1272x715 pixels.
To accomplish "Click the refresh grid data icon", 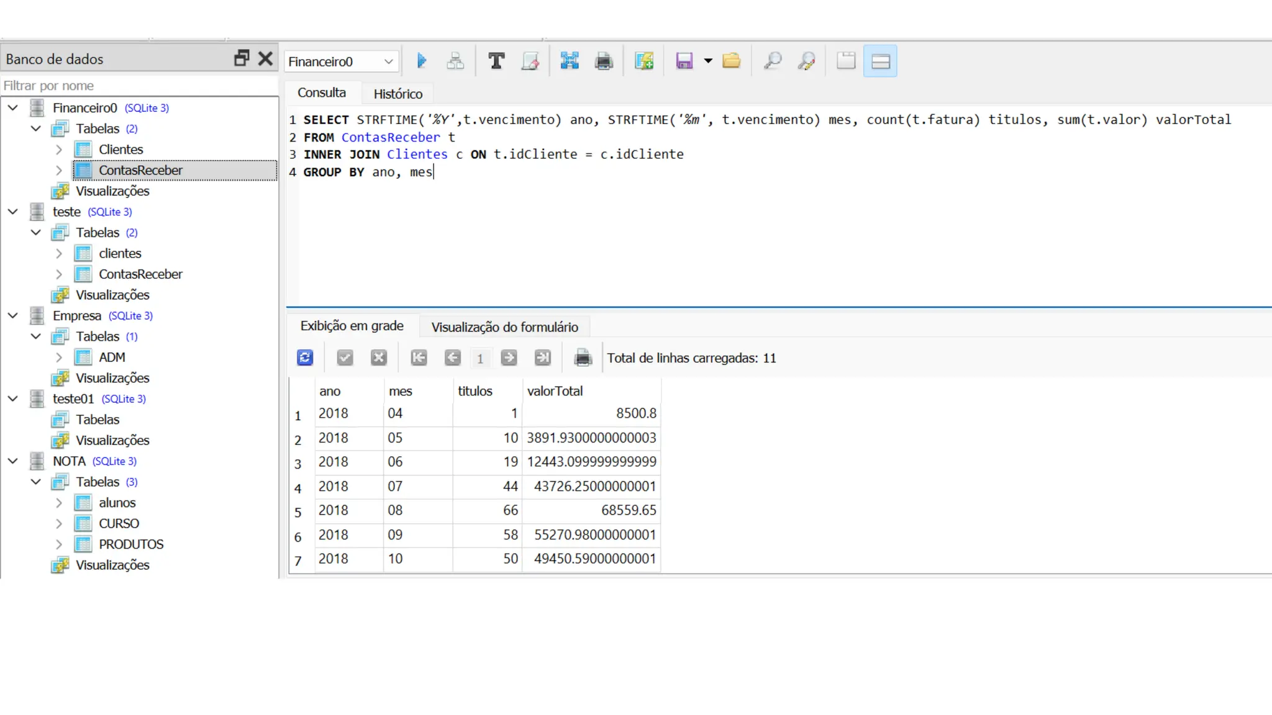I will 305,357.
